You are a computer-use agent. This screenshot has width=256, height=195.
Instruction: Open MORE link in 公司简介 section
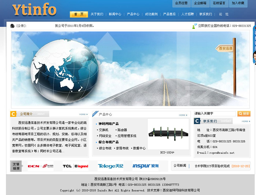point(83,114)
